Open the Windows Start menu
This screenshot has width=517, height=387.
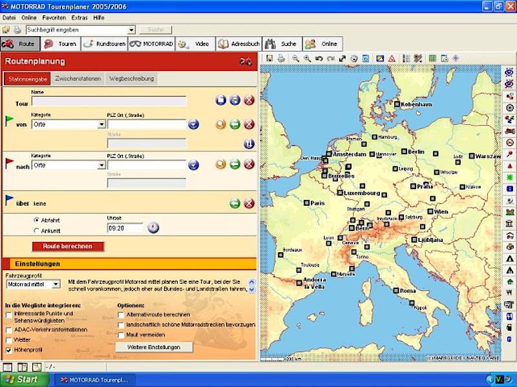click(x=24, y=379)
